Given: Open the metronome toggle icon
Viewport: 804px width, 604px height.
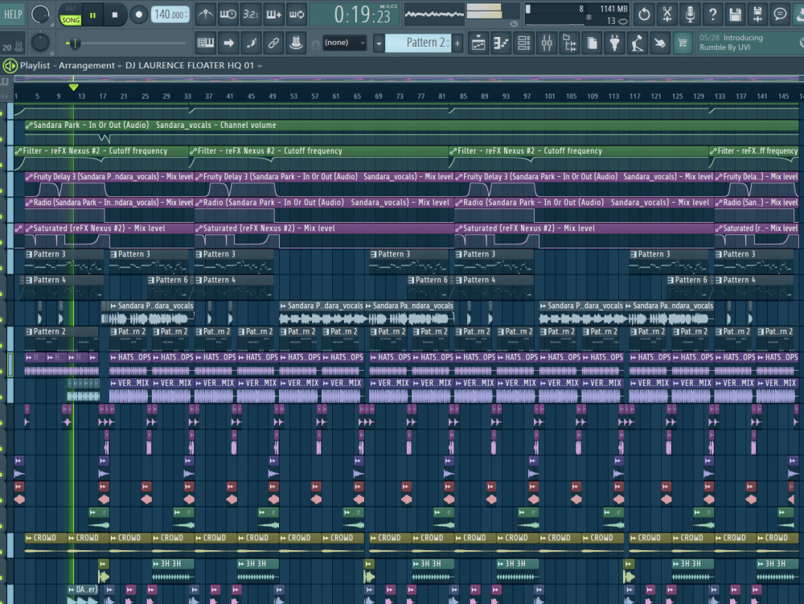Looking at the screenshot, I should (206, 14).
